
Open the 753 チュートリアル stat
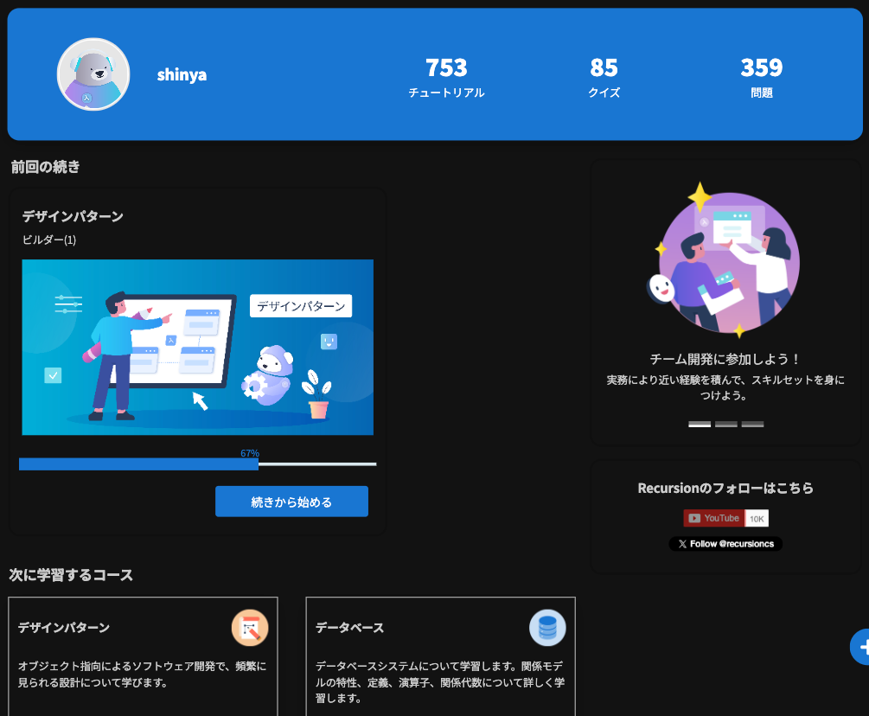tap(446, 77)
